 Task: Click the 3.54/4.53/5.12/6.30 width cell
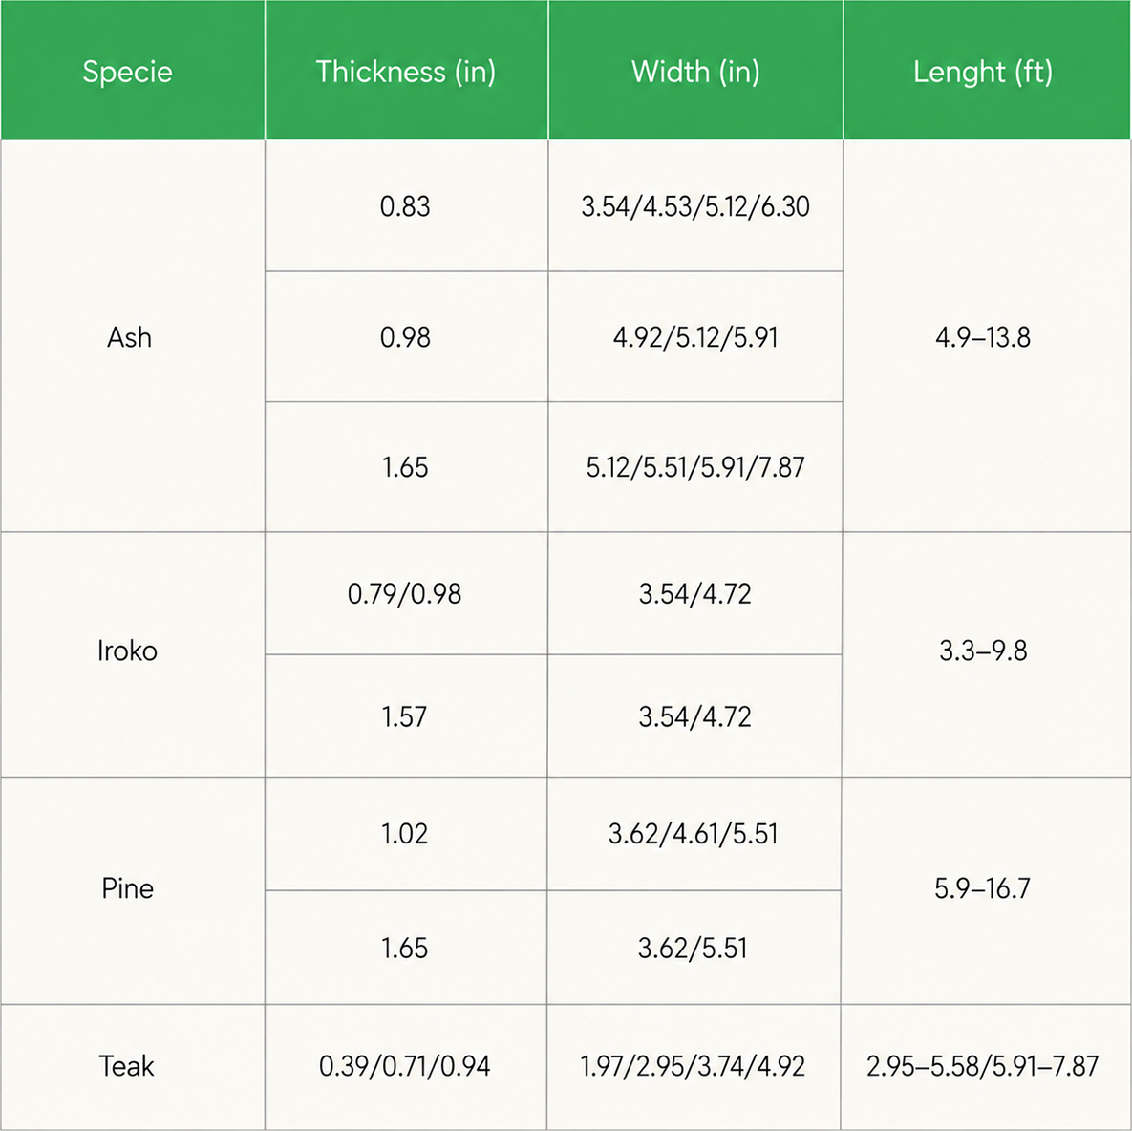[695, 205]
